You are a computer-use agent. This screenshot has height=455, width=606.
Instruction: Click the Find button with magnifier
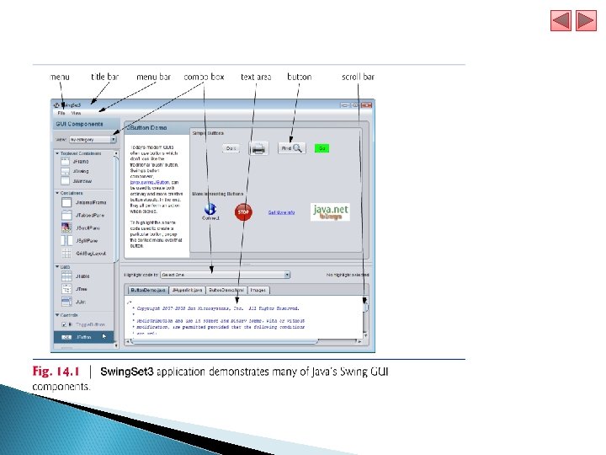pos(292,148)
